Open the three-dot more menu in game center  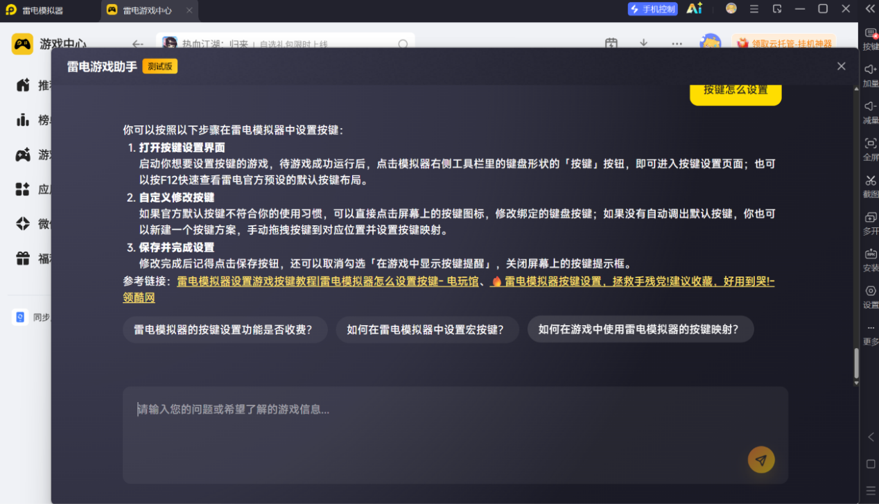coord(677,43)
